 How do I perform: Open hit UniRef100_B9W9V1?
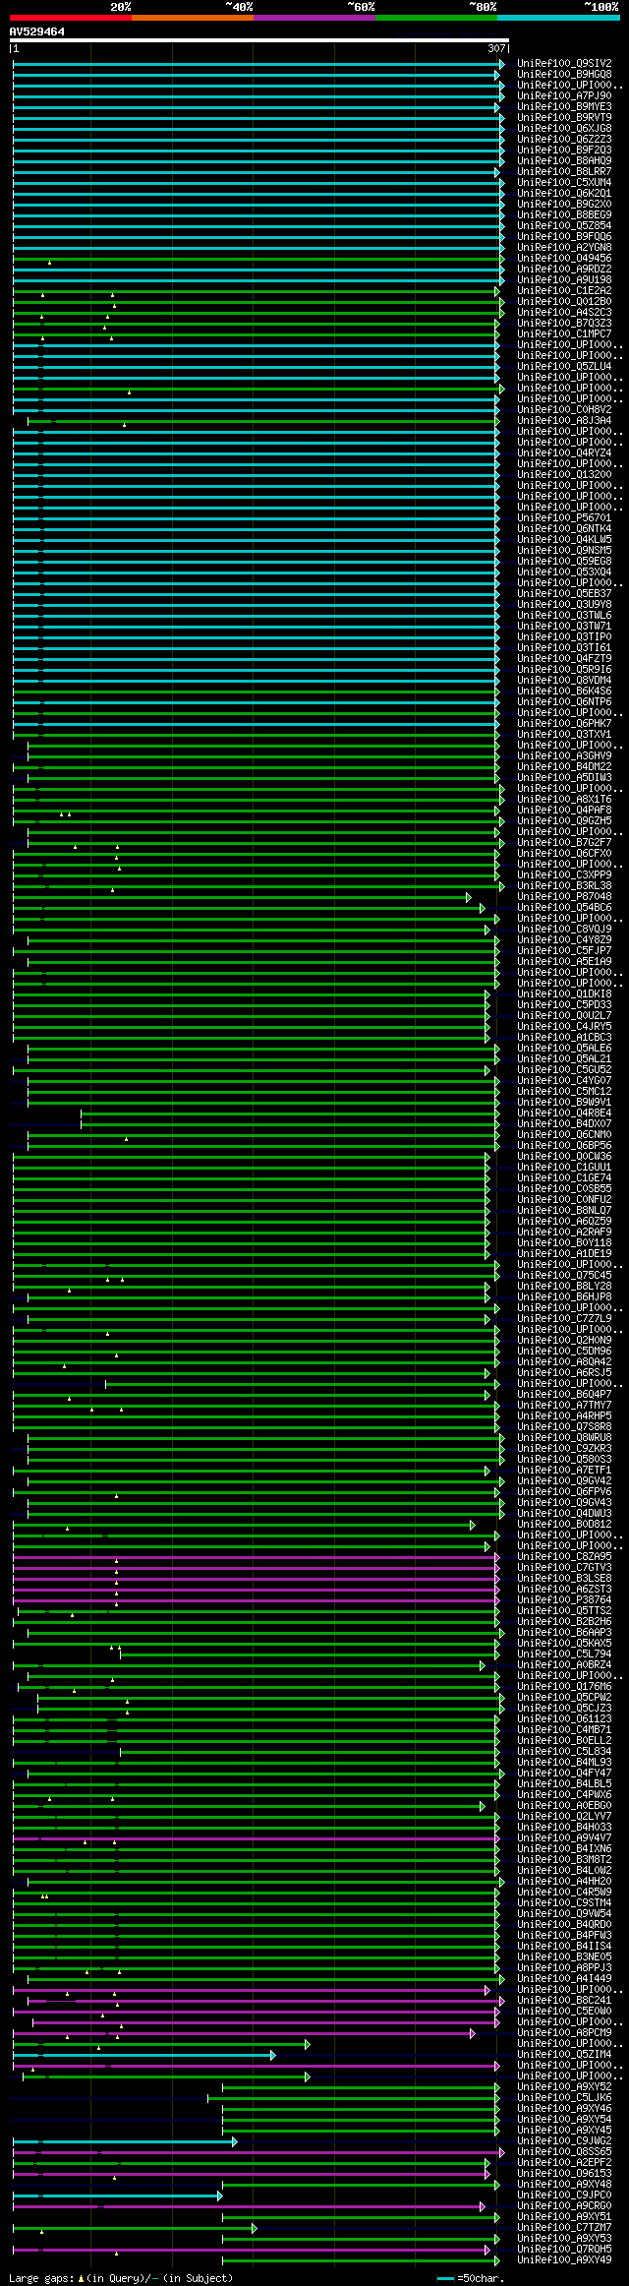(x=564, y=1103)
